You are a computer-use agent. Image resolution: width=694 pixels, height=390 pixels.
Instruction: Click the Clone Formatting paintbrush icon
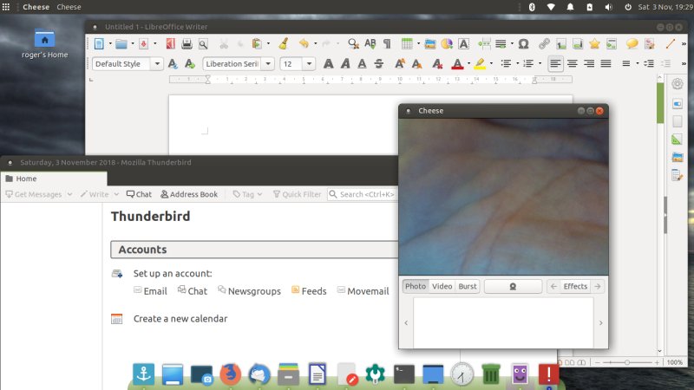tap(283, 43)
